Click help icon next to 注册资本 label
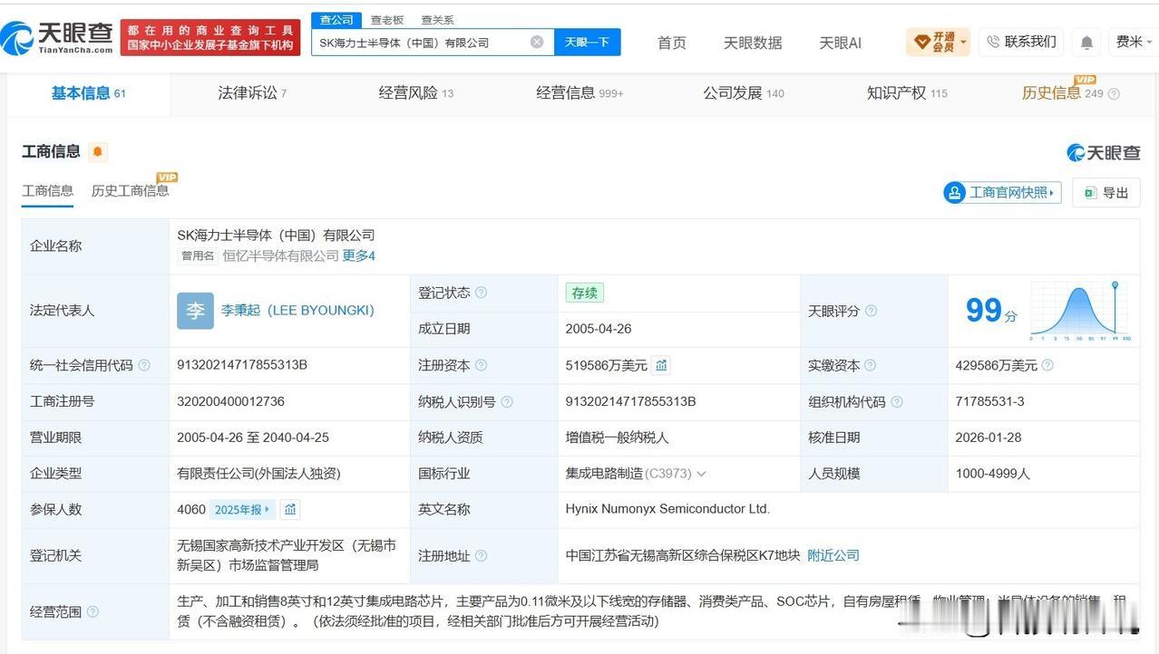Screen dimensions: 1159x654 (481, 365)
